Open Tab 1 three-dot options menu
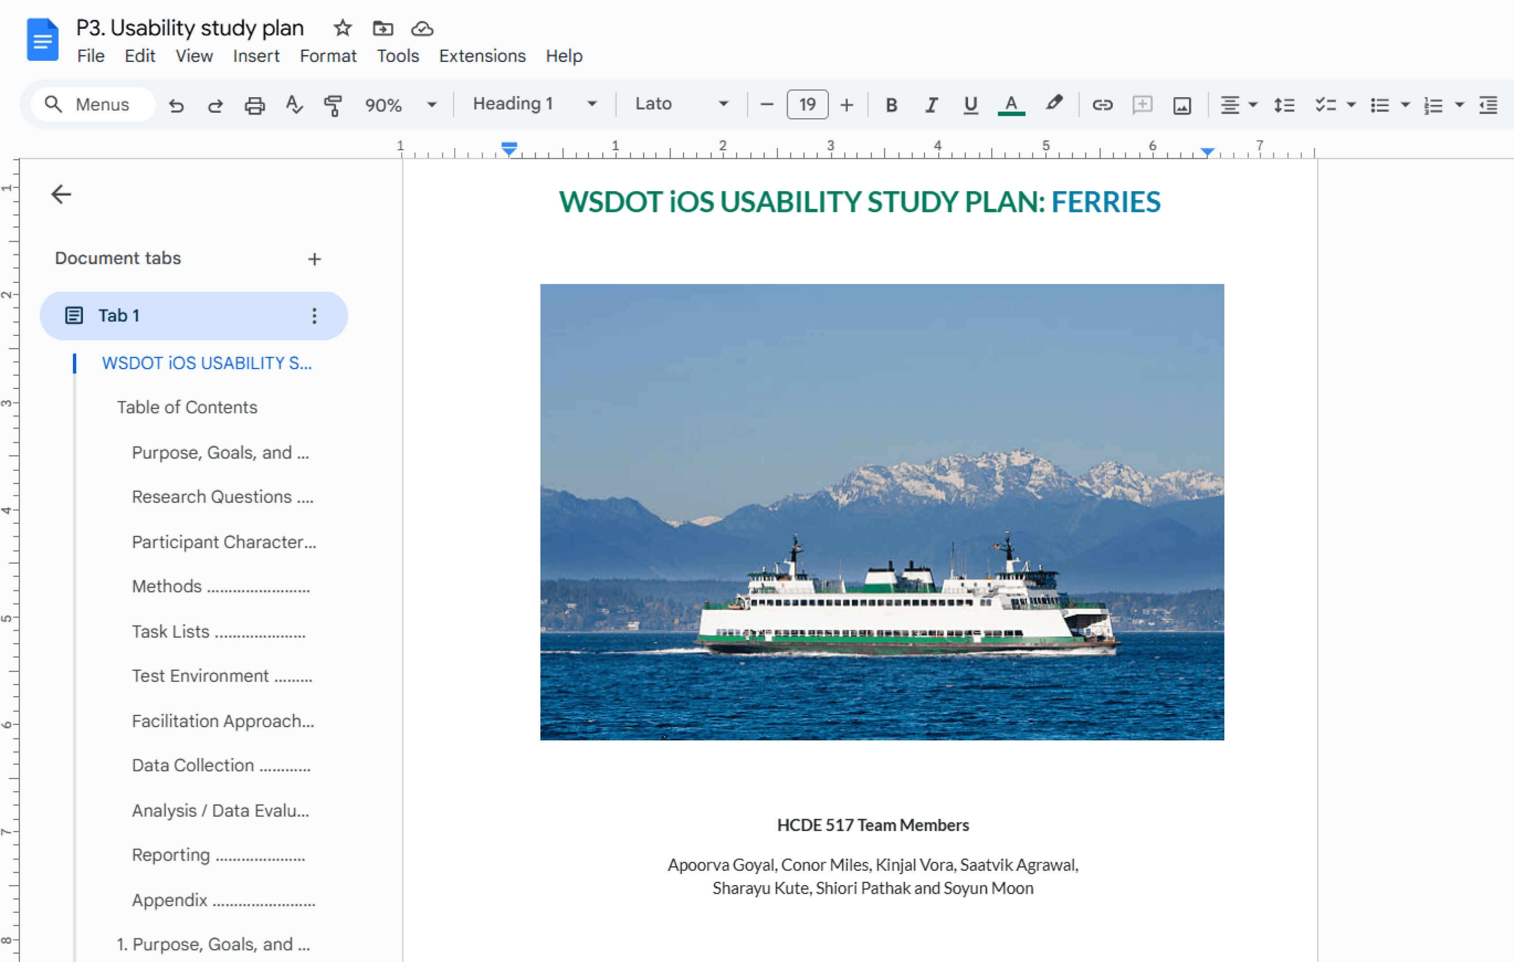The height and width of the screenshot is (962, 1514). click(314, 316)
